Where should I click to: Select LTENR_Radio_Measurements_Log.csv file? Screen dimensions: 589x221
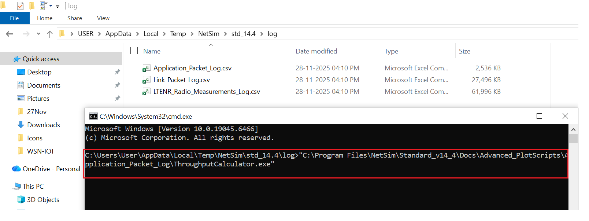click(207, 92)
